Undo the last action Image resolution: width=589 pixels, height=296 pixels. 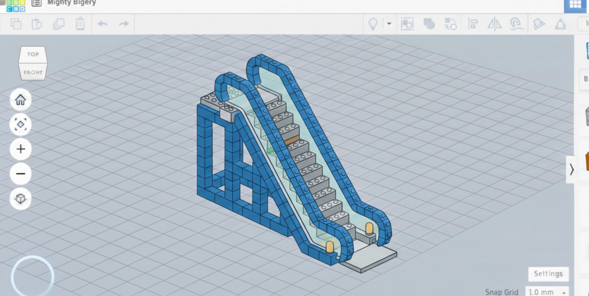coord(103,24)
